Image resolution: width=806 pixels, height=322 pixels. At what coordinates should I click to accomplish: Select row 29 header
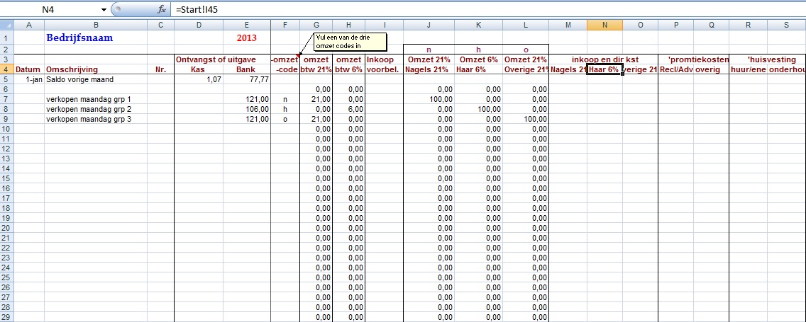[x=6, y=317]
